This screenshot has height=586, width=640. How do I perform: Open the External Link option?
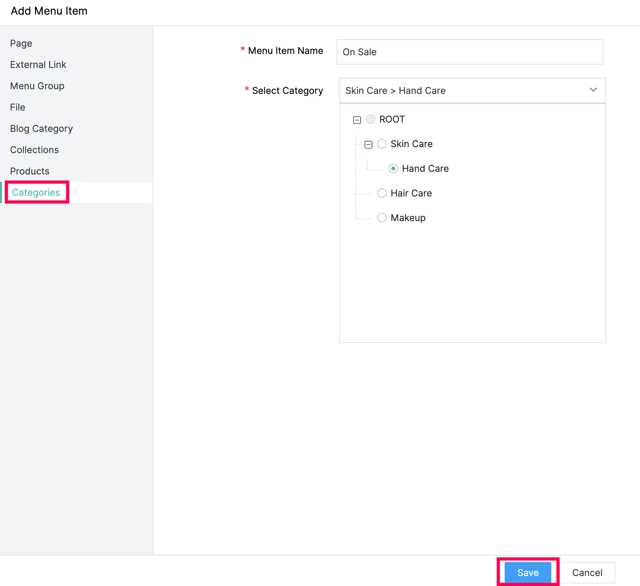pyautogui.click(x=38, y=65)
